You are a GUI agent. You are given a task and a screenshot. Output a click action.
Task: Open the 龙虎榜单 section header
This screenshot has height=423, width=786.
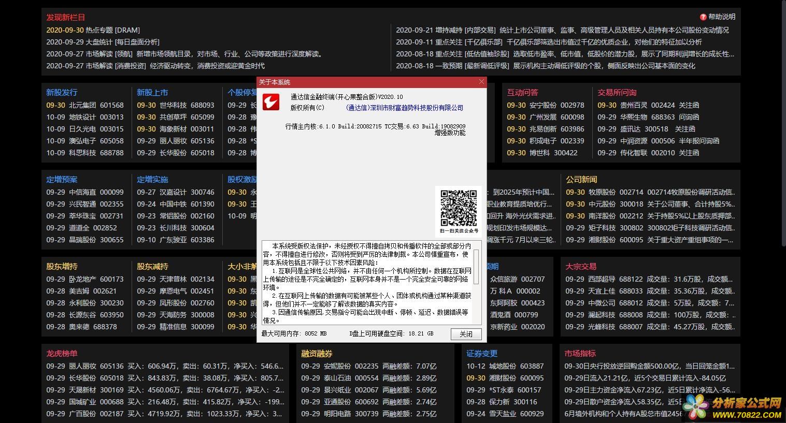(62, 353)
